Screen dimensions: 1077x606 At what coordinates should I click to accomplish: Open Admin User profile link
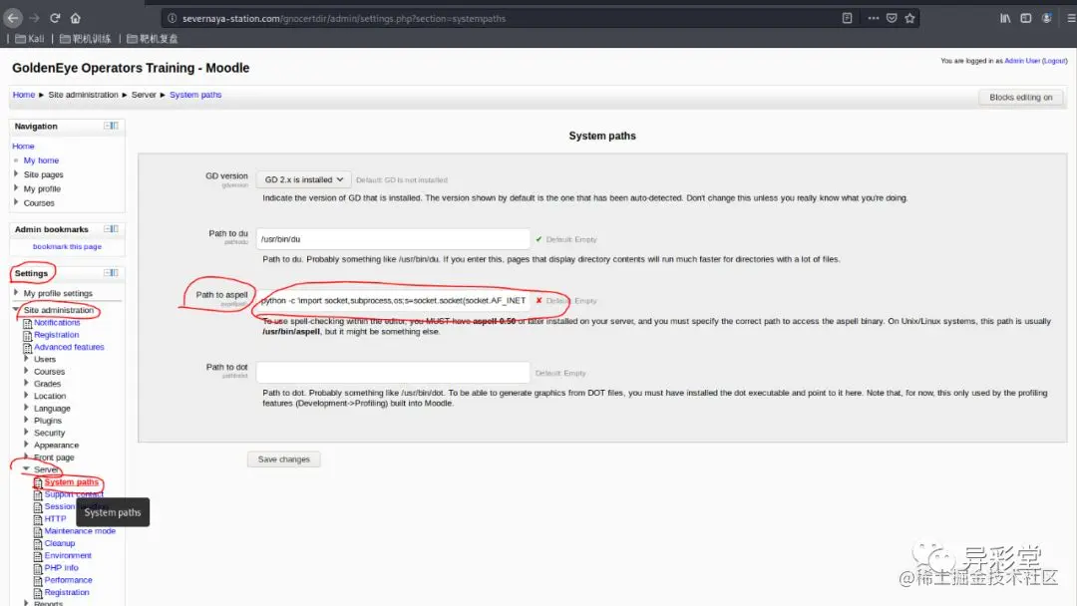tap(1022, 61)
